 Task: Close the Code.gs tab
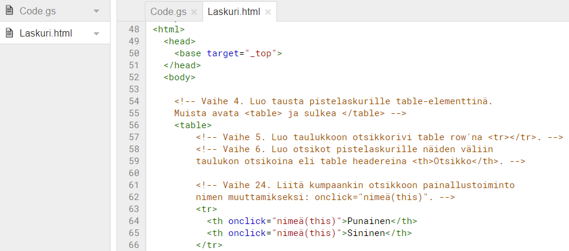coord(193,12)
